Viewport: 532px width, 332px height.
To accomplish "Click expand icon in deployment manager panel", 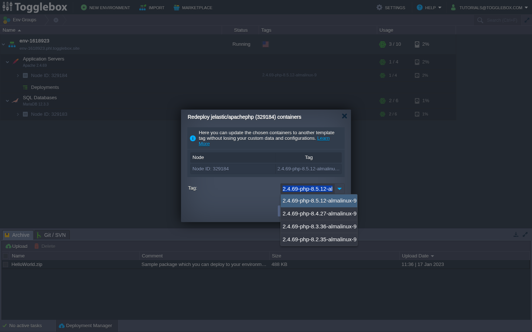I will pos(525,235).
